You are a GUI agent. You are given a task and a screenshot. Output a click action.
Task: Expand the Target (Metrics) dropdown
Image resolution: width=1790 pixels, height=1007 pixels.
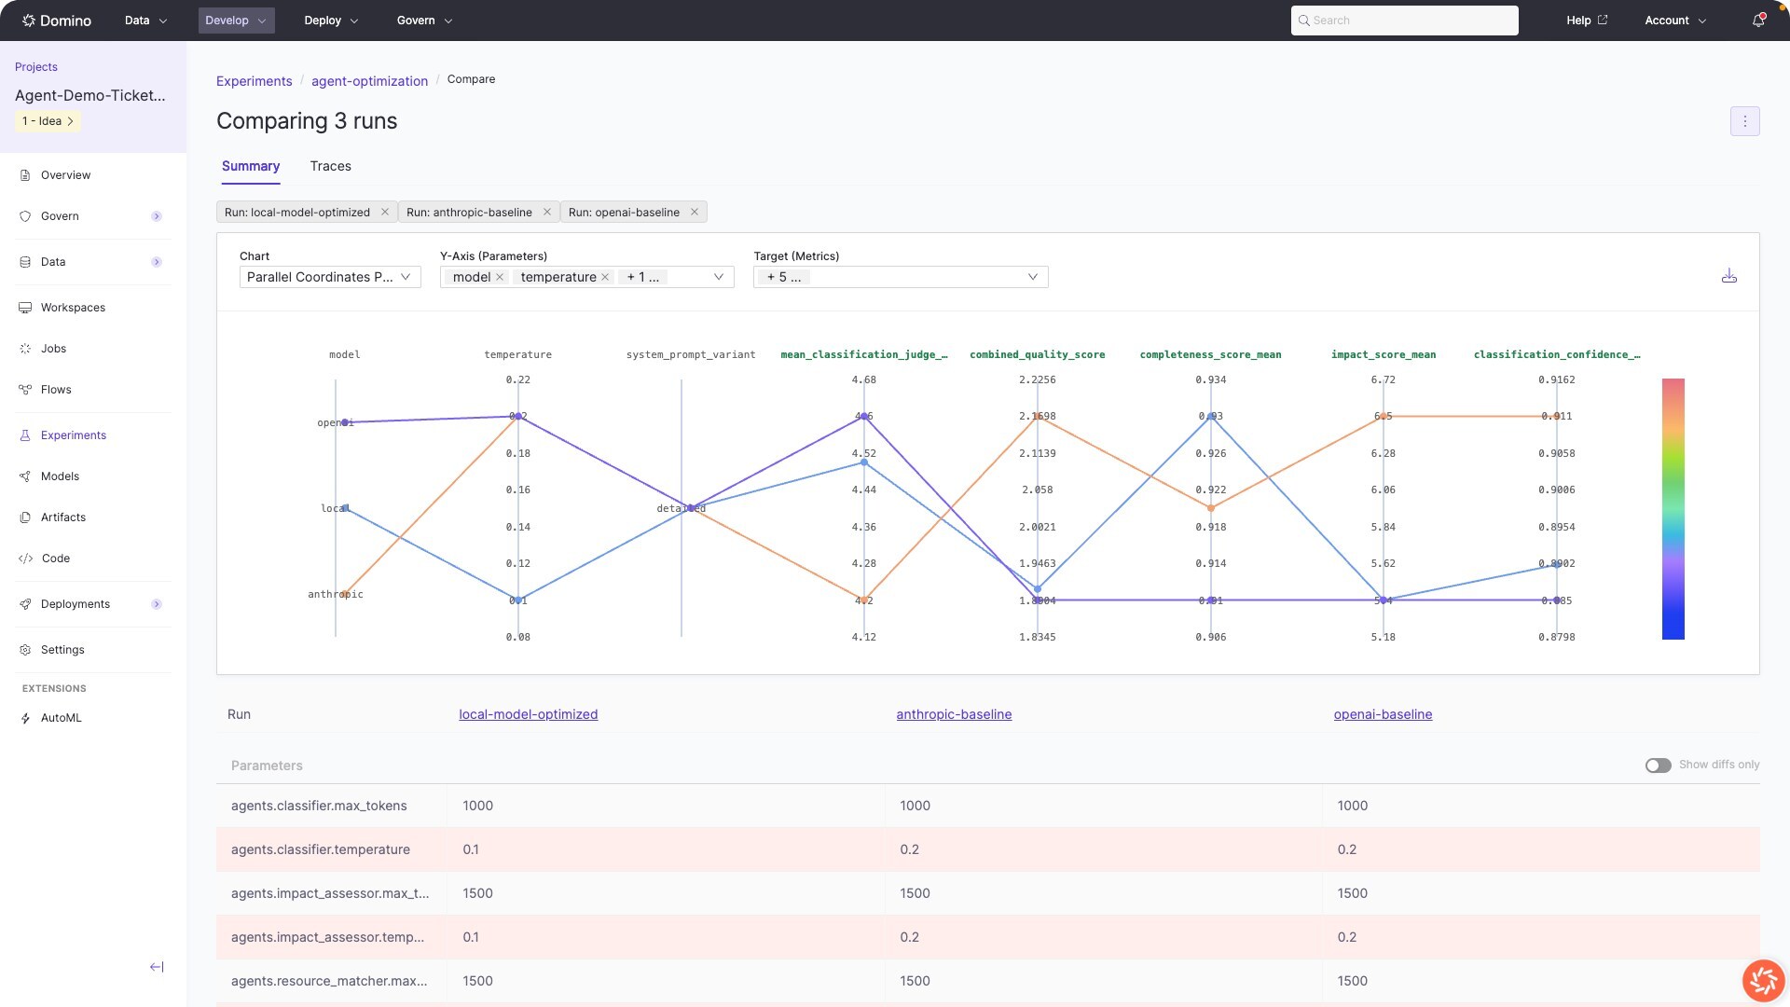pos(1032,277)
